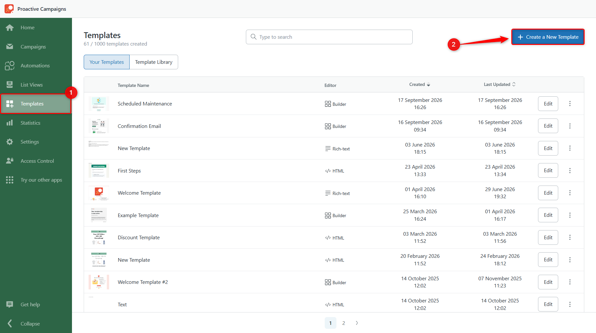Screen dimensions: 596x333
Task: Click the Editor column header
Action: pos(330,85)
